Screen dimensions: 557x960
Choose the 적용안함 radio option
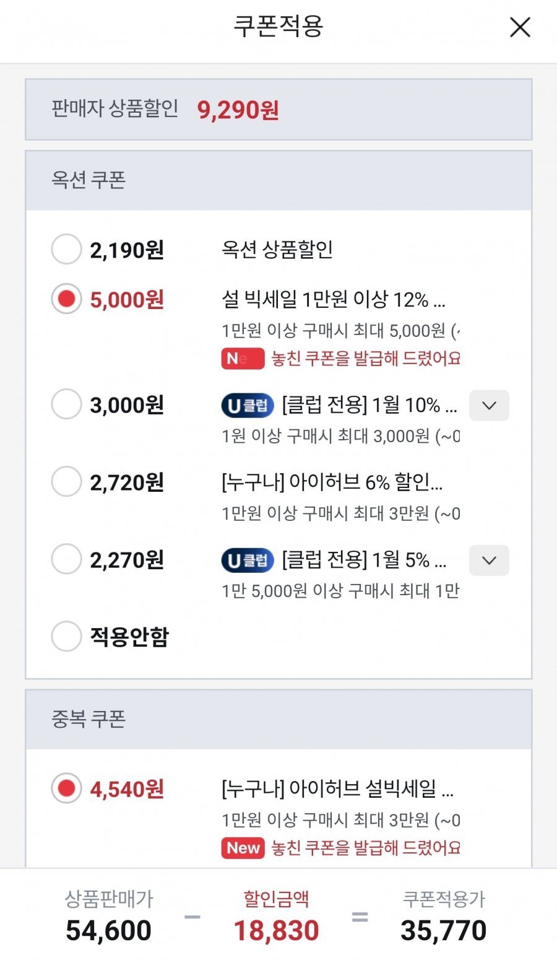[66, 636]
